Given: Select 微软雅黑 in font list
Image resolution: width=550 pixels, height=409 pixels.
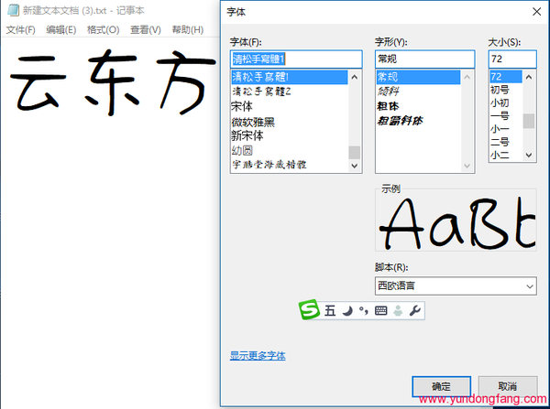Looking at the screenshot, I should click(290, 122).
